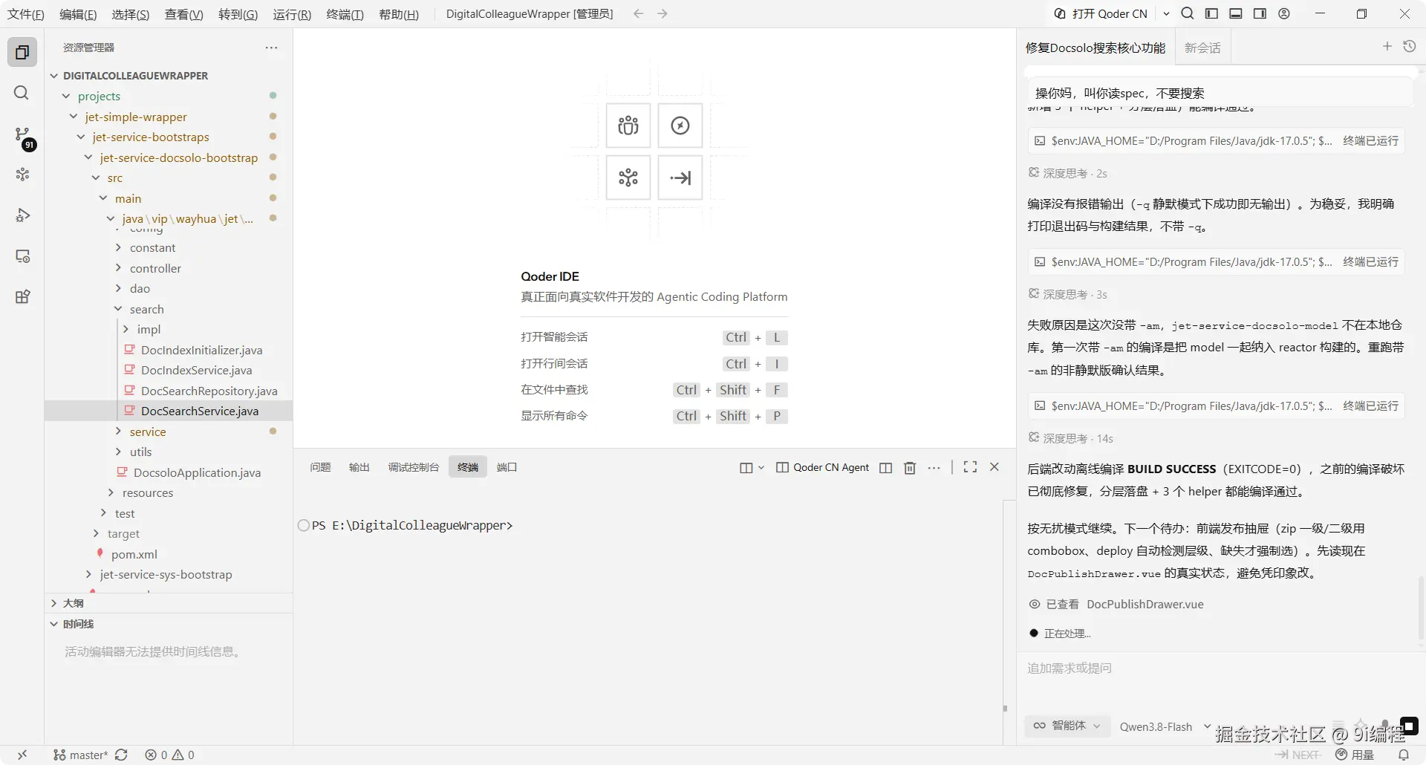Maximize the terminal panel size

click(970, 467)
